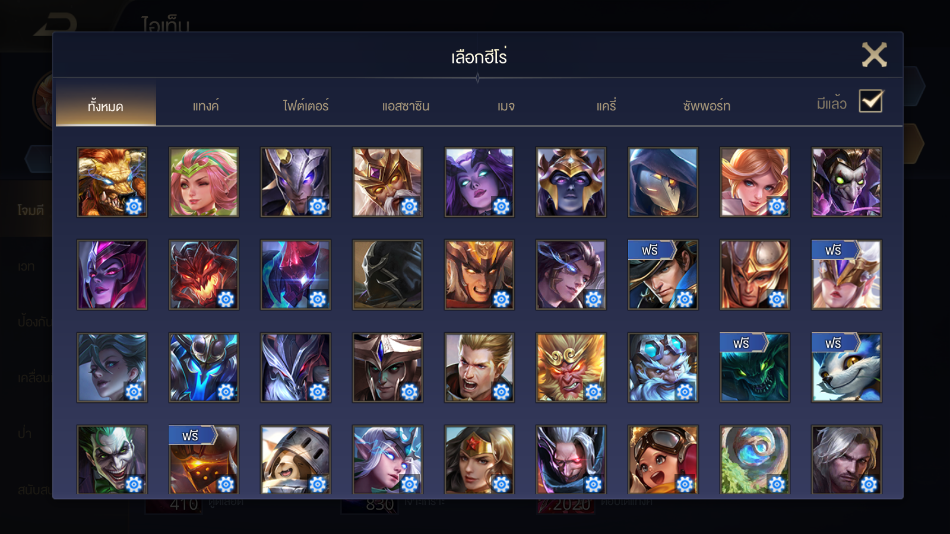Toggle the มีแล้ว owned checkbox

coord(871,101)
